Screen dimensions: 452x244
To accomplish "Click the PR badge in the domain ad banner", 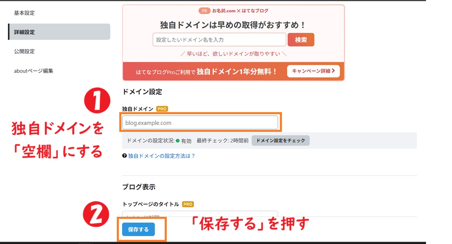I will pos(204,11).
